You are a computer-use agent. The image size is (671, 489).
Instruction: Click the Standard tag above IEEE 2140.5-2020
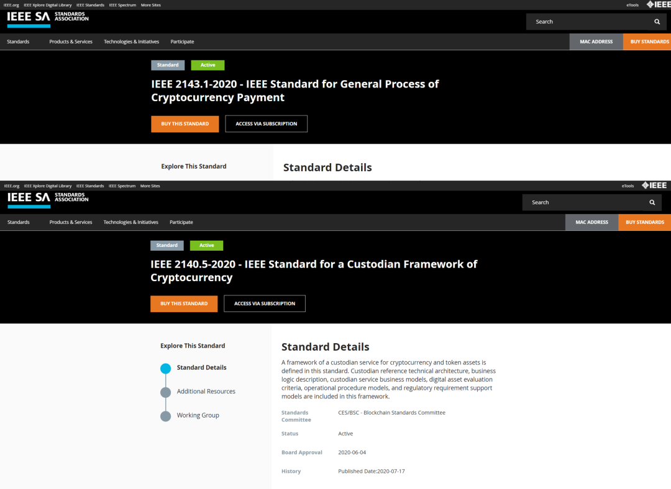[167, 245]
